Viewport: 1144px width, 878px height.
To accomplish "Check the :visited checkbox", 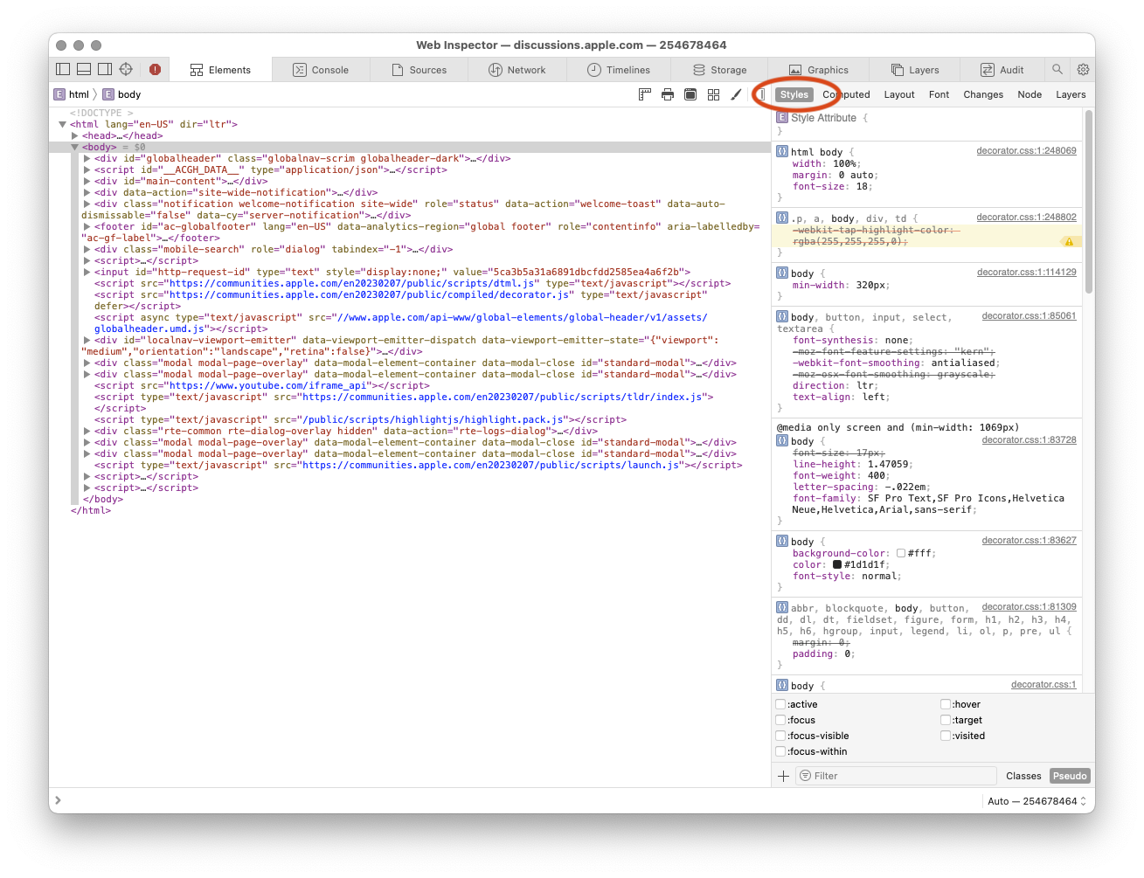I will [x=946, y=736].
